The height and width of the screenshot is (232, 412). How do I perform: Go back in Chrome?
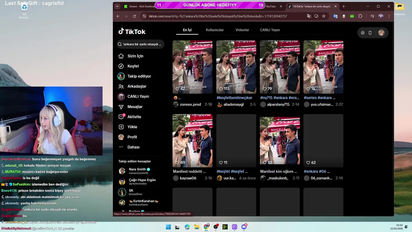[118, 16]
